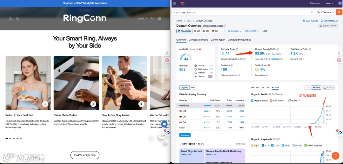The height and width of the screenshot is (164, 343).
Task: Click Find Your Right Ring button
Action: [85, 155]
